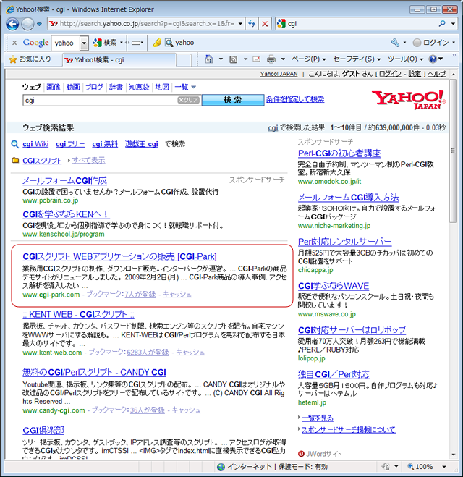Open CGI倶楽部 result link

43,430
